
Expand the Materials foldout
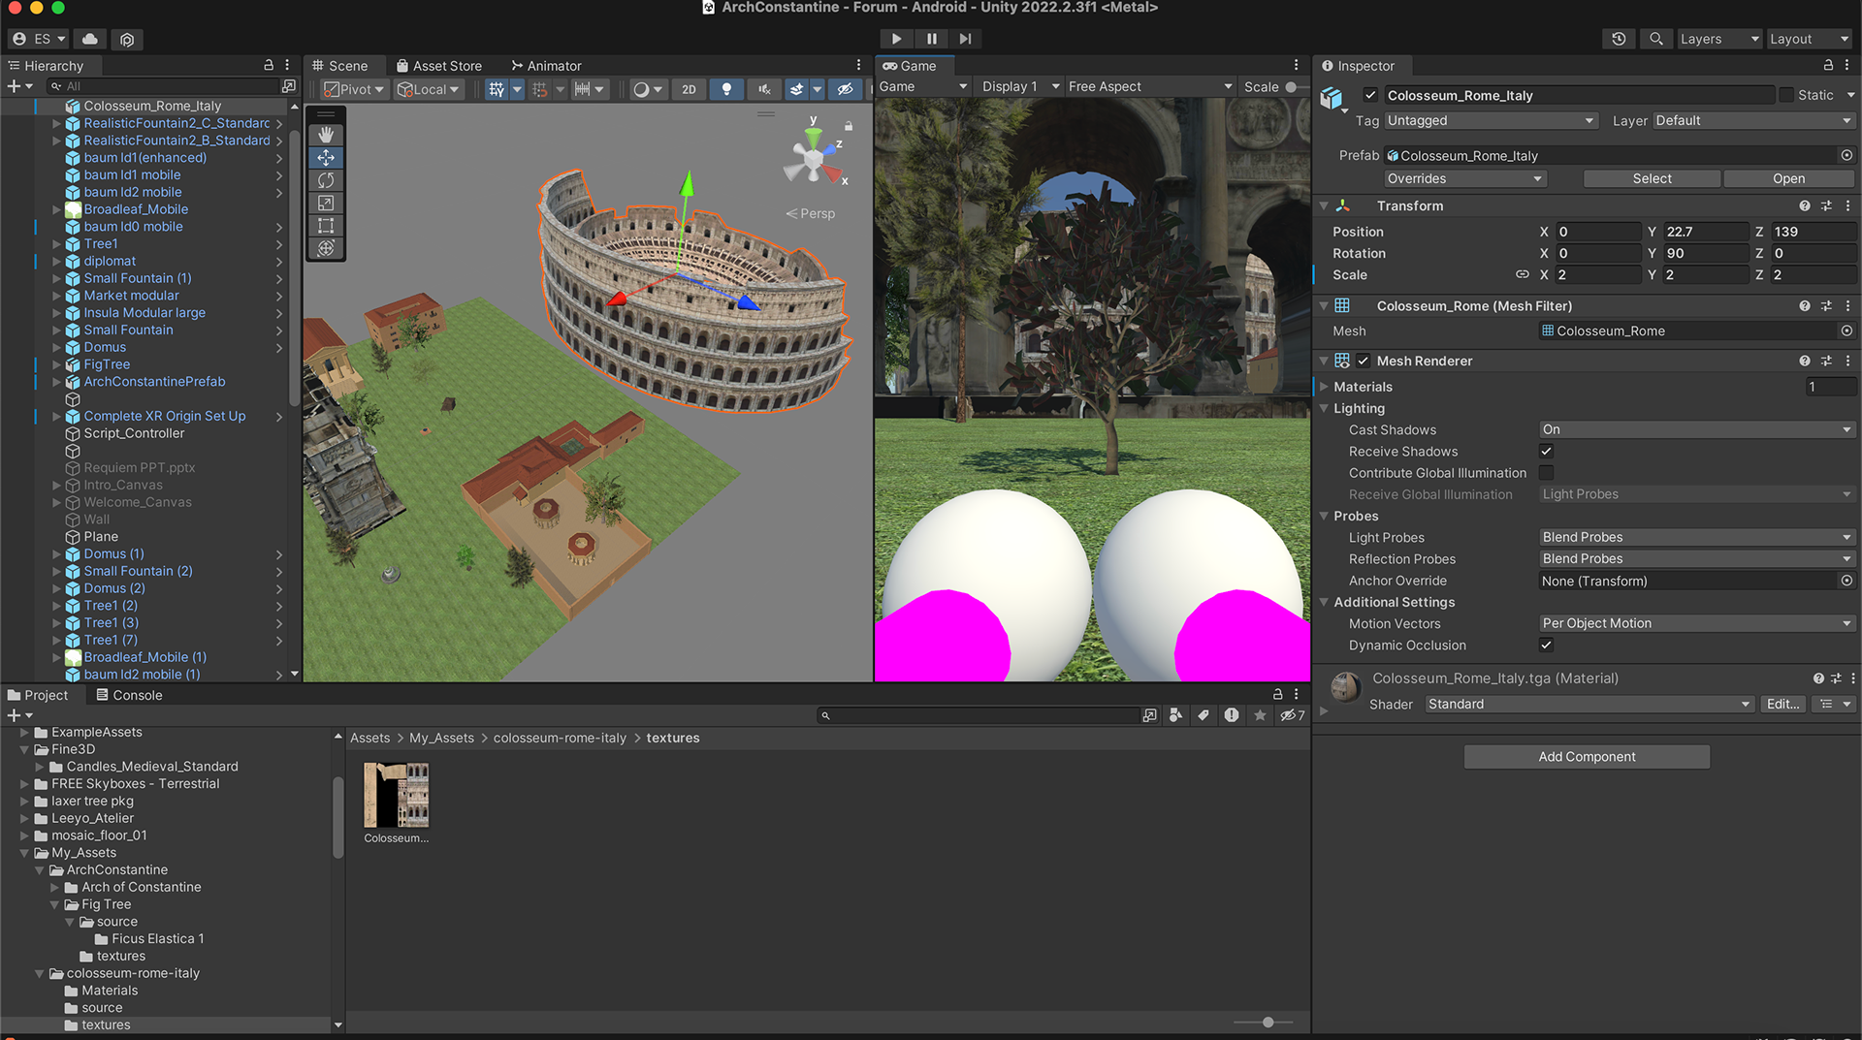point(1325,386)
